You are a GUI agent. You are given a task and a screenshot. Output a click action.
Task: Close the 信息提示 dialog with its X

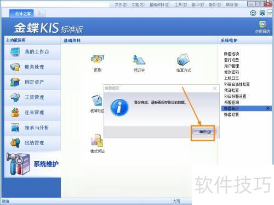(x=215, y=89)
